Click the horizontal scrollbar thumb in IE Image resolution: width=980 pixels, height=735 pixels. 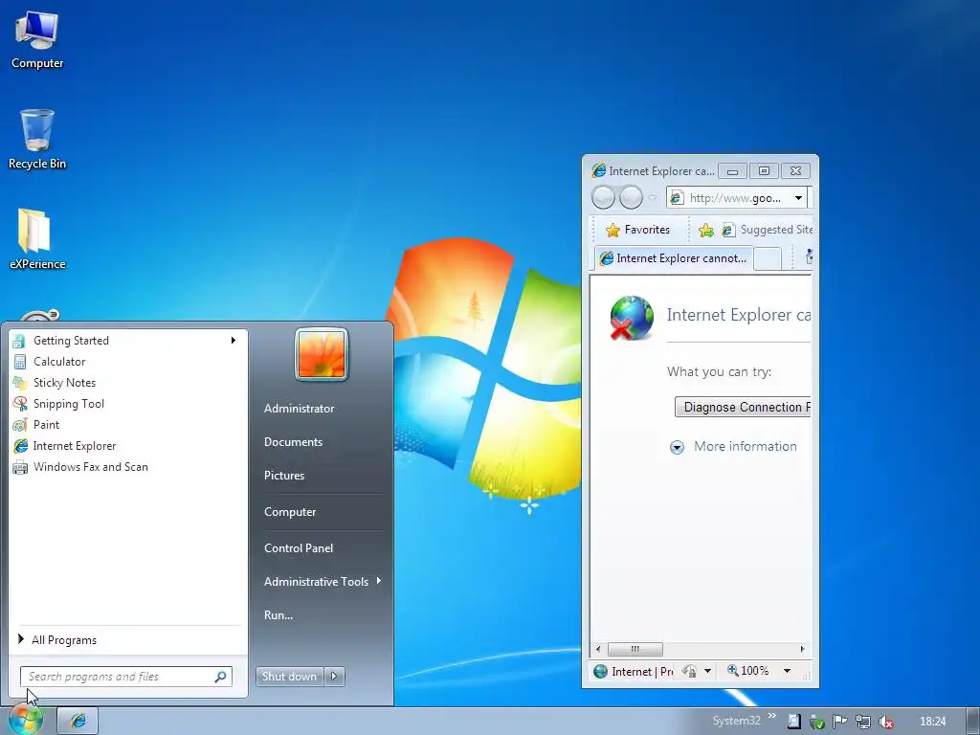(x=635, y=649)
